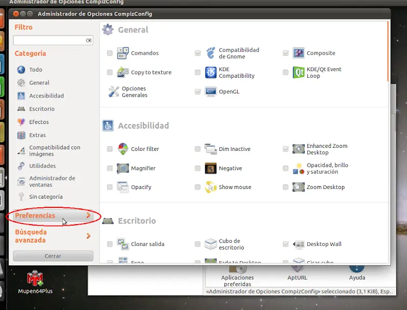
Task: Open the OpenGL plugin icon
Action: 211,92
